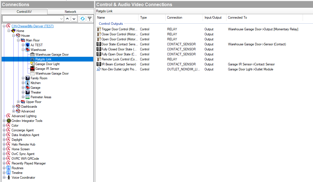The width and height of the screenshot is (313, 182).
Task: Select the Control/AV tab
Action: [x=24, y=12]
